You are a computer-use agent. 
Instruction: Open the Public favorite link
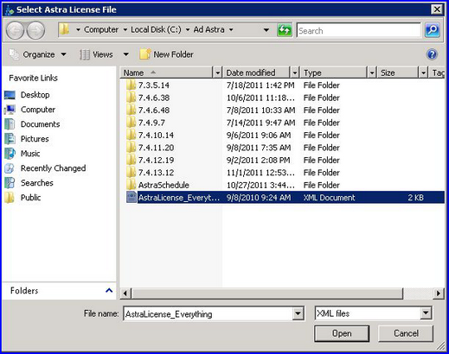(30, 198)
